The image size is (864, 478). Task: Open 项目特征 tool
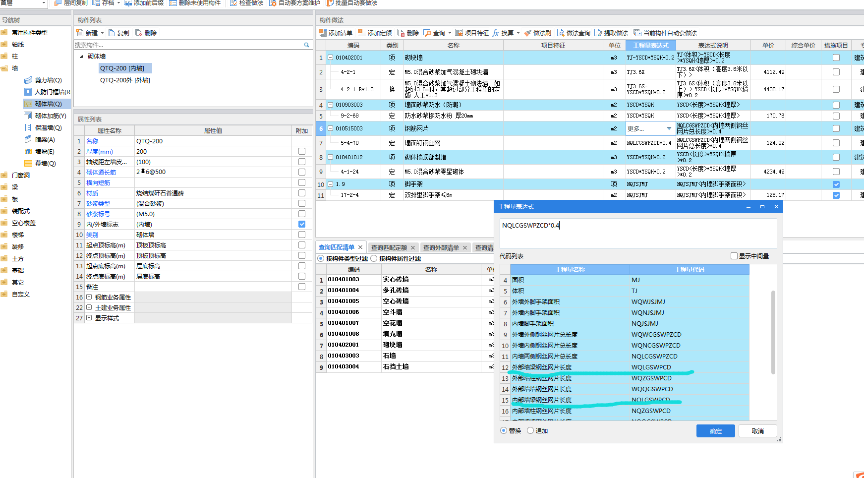click(472, 33)
